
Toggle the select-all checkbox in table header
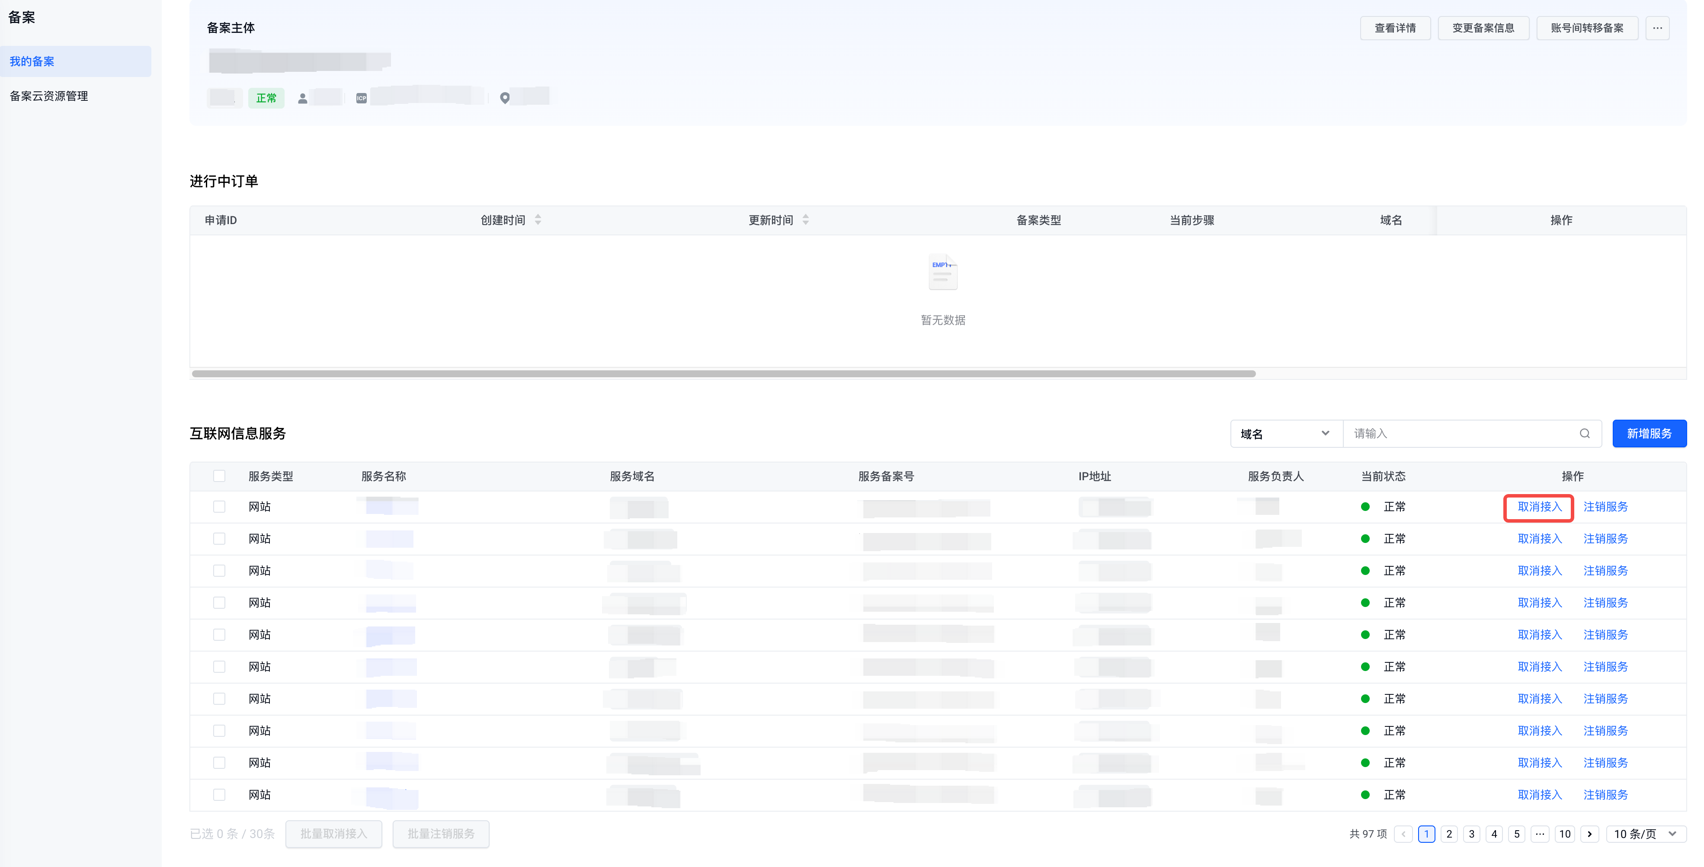click(219, 476)
